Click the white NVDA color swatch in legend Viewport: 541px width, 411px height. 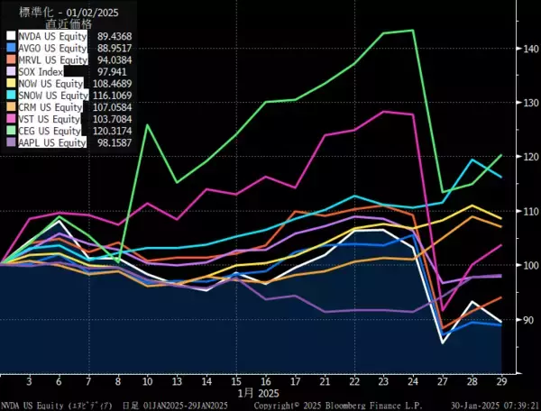click(10, 36)
